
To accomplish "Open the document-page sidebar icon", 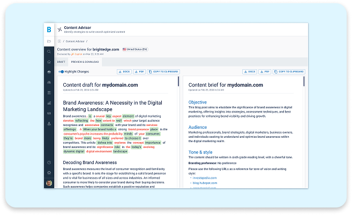I will click(49, 93).
